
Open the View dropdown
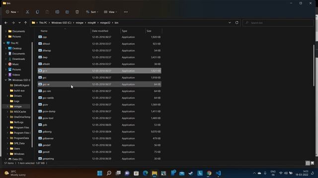point(110,12)
